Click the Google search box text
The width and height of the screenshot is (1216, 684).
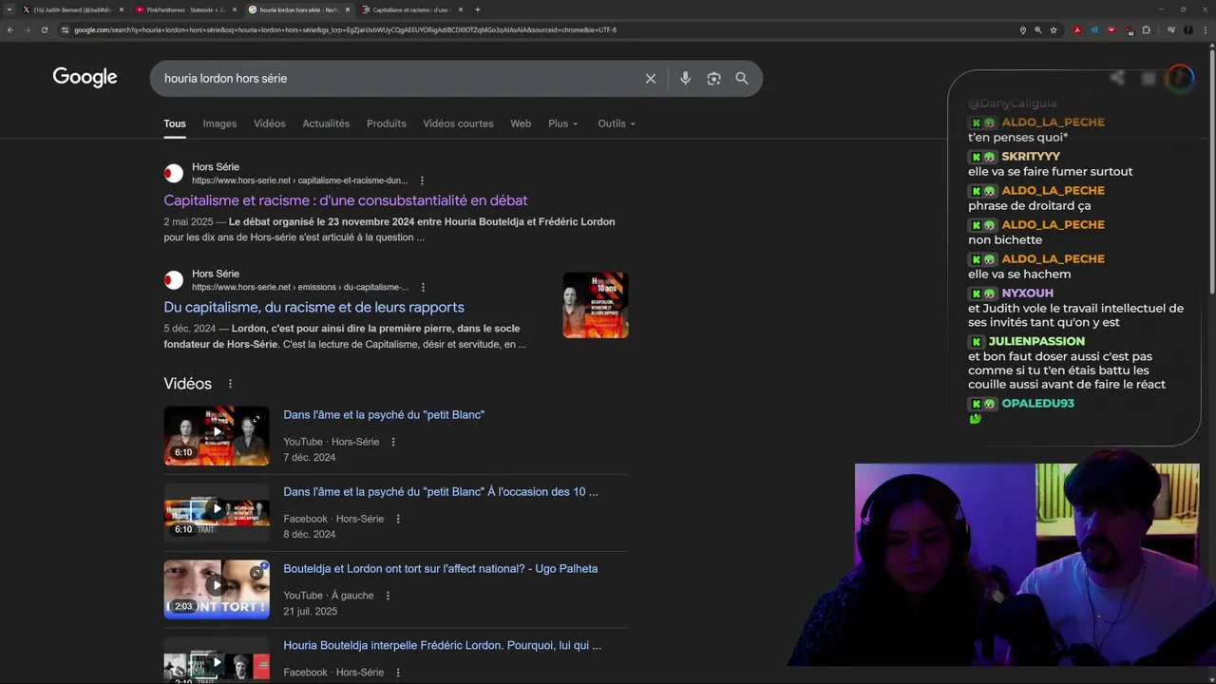pyautogui.click(x=225, y=78)
